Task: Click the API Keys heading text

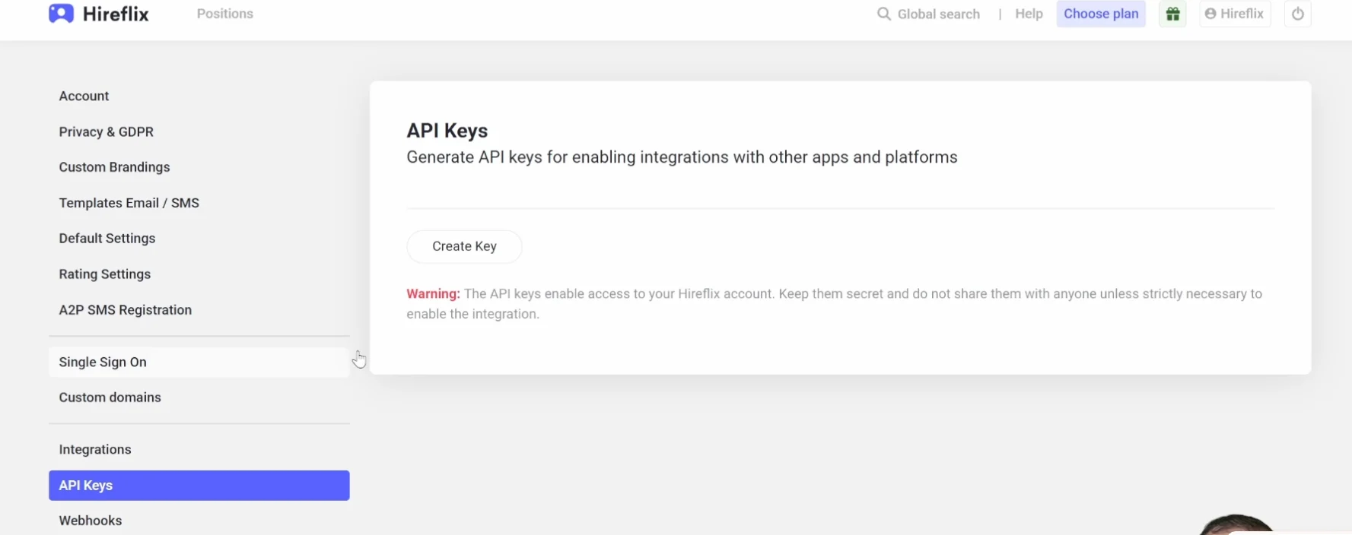Action: pos(447,131)
